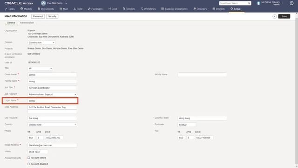Open the Cost menu
Image resolution: width=298 pixels, height=168 pixels.
pyautogui.click(x=113, y=9)
